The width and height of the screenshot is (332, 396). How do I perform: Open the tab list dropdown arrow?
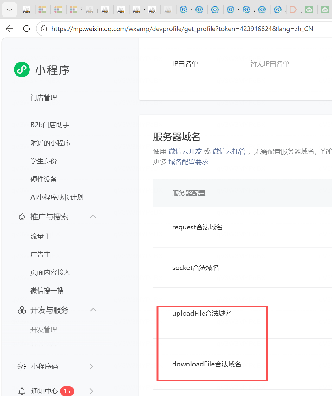10,10
